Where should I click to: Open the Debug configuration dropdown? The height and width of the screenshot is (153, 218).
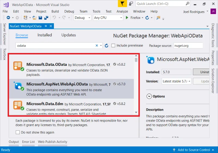[83, 18]
